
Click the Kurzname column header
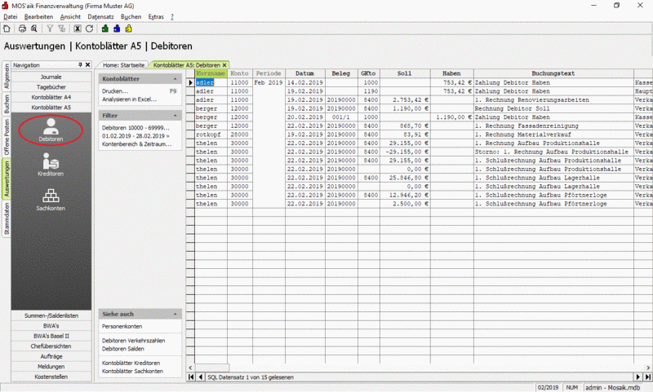point(211,73)
